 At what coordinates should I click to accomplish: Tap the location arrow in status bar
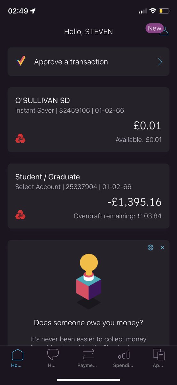coord(33,11)
